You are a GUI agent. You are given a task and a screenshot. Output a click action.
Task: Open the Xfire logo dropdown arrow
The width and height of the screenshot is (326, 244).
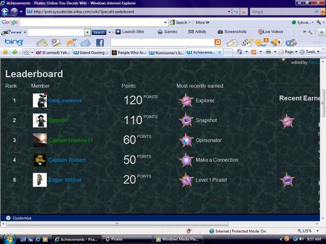(x=25, y=32)
